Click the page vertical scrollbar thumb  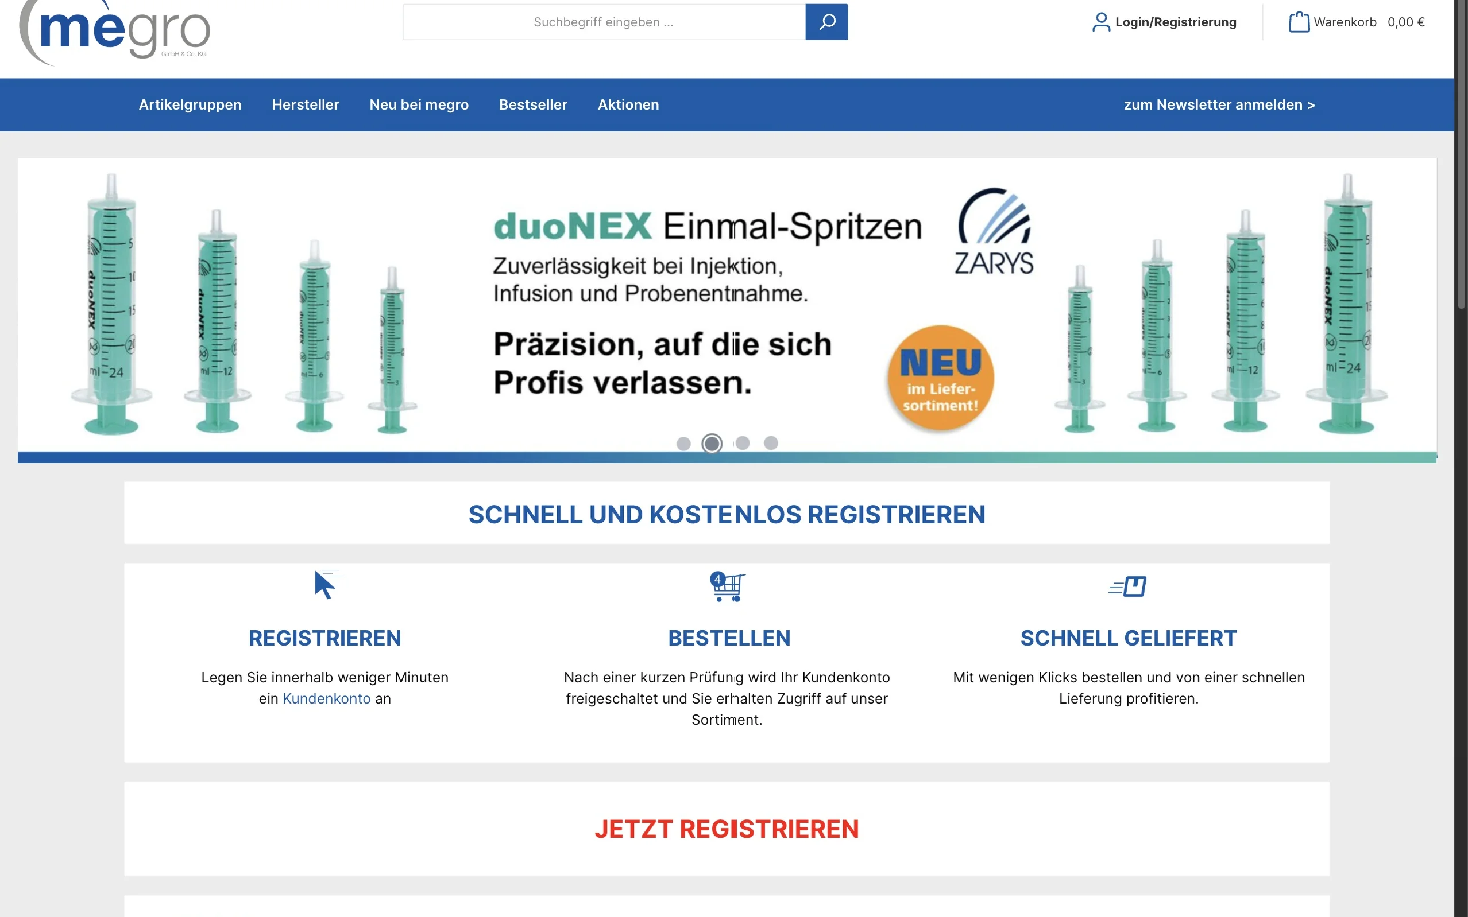click(1461, 155)
